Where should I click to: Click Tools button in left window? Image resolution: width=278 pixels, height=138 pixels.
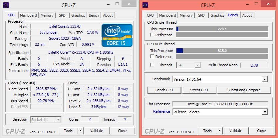(x=68, y=131)
